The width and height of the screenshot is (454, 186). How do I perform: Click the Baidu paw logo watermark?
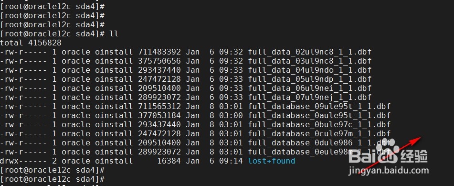(x=388, y=153)
